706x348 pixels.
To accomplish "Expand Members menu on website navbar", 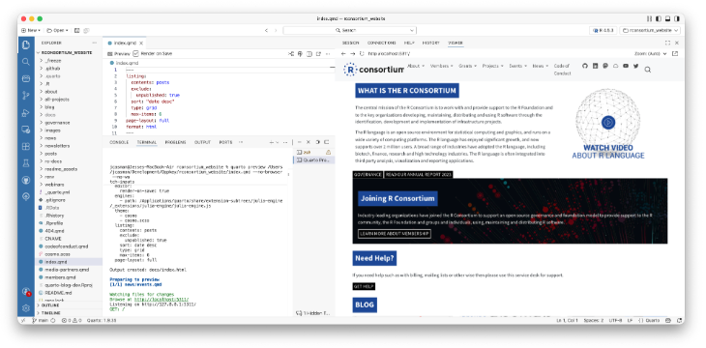I will pyautogui.click(x=442, y=66).
